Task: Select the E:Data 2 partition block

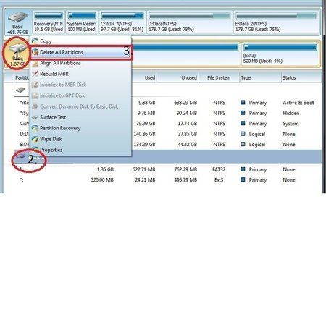Action: coord(276,22)
